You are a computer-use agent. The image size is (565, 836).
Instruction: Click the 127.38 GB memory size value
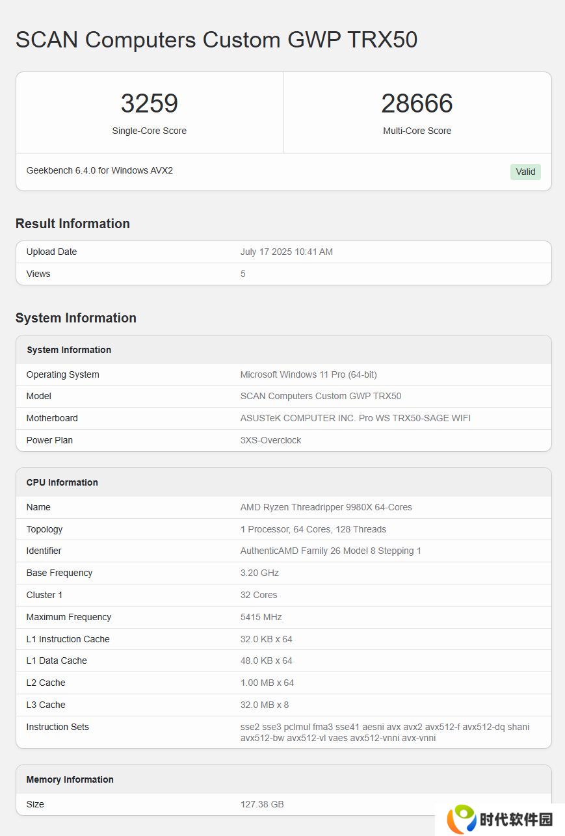point(262,804)
